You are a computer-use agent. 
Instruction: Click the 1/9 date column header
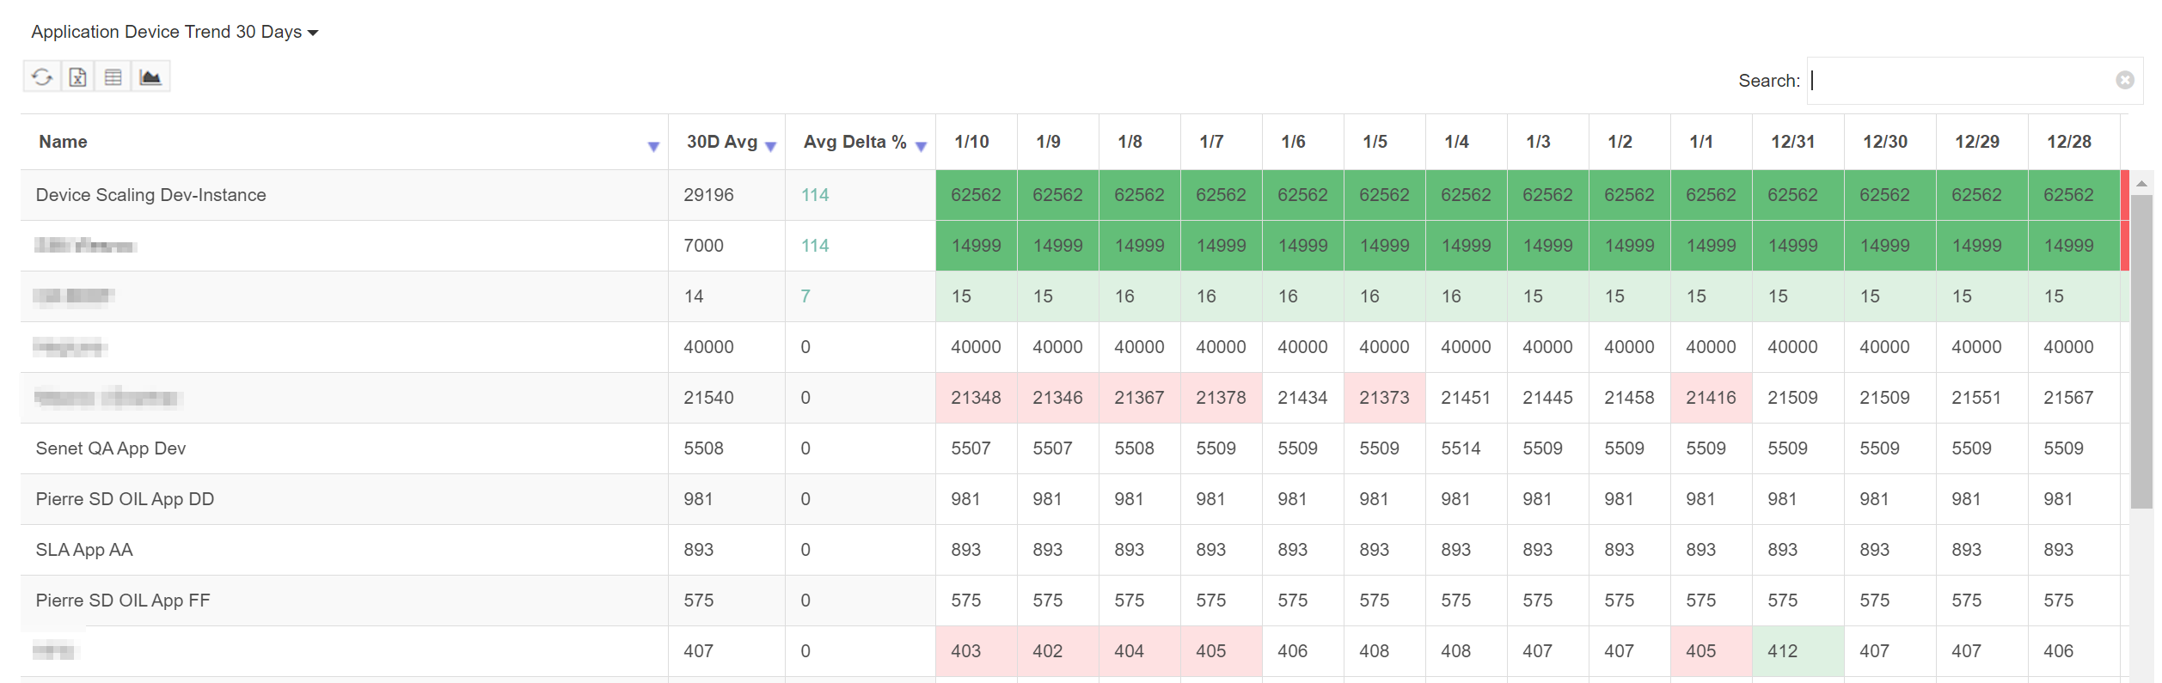1048,142
